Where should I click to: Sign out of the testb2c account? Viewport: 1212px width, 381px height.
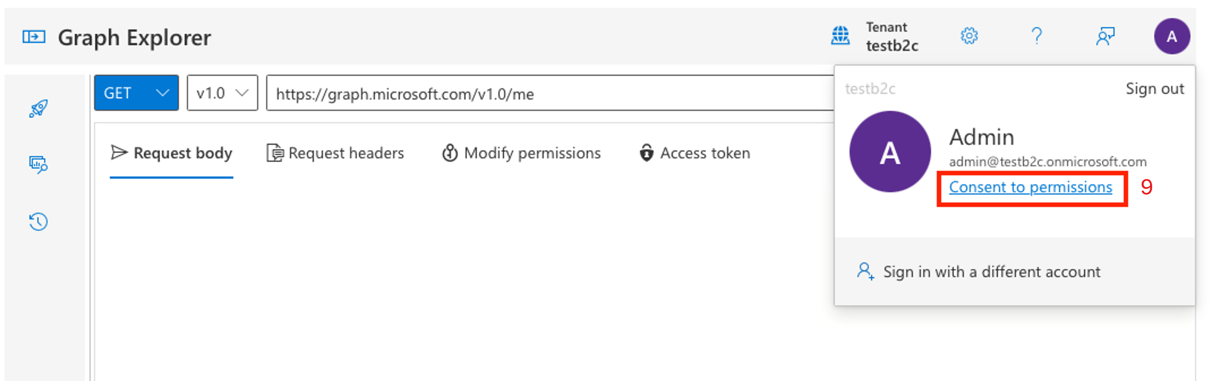click(1155, 88)
